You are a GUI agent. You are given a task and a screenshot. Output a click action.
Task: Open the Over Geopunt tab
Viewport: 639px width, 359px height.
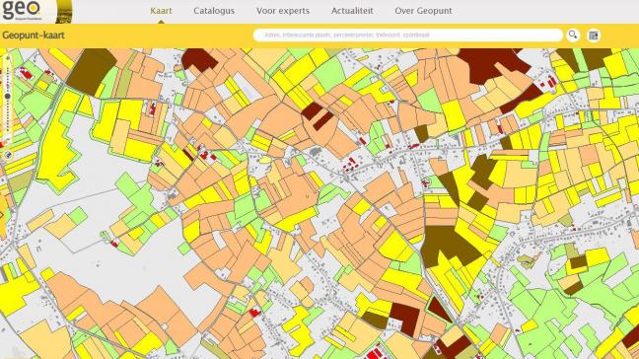423,11
